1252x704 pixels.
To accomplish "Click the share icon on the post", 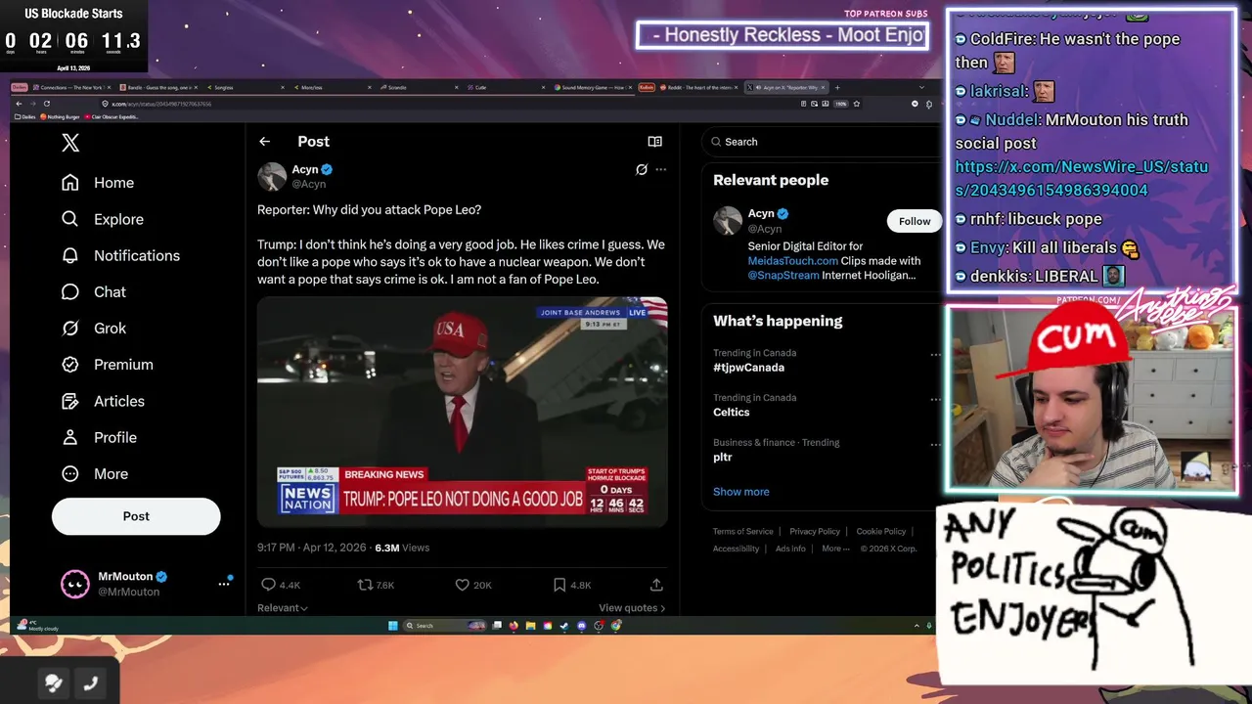I will tap(656, 585).
